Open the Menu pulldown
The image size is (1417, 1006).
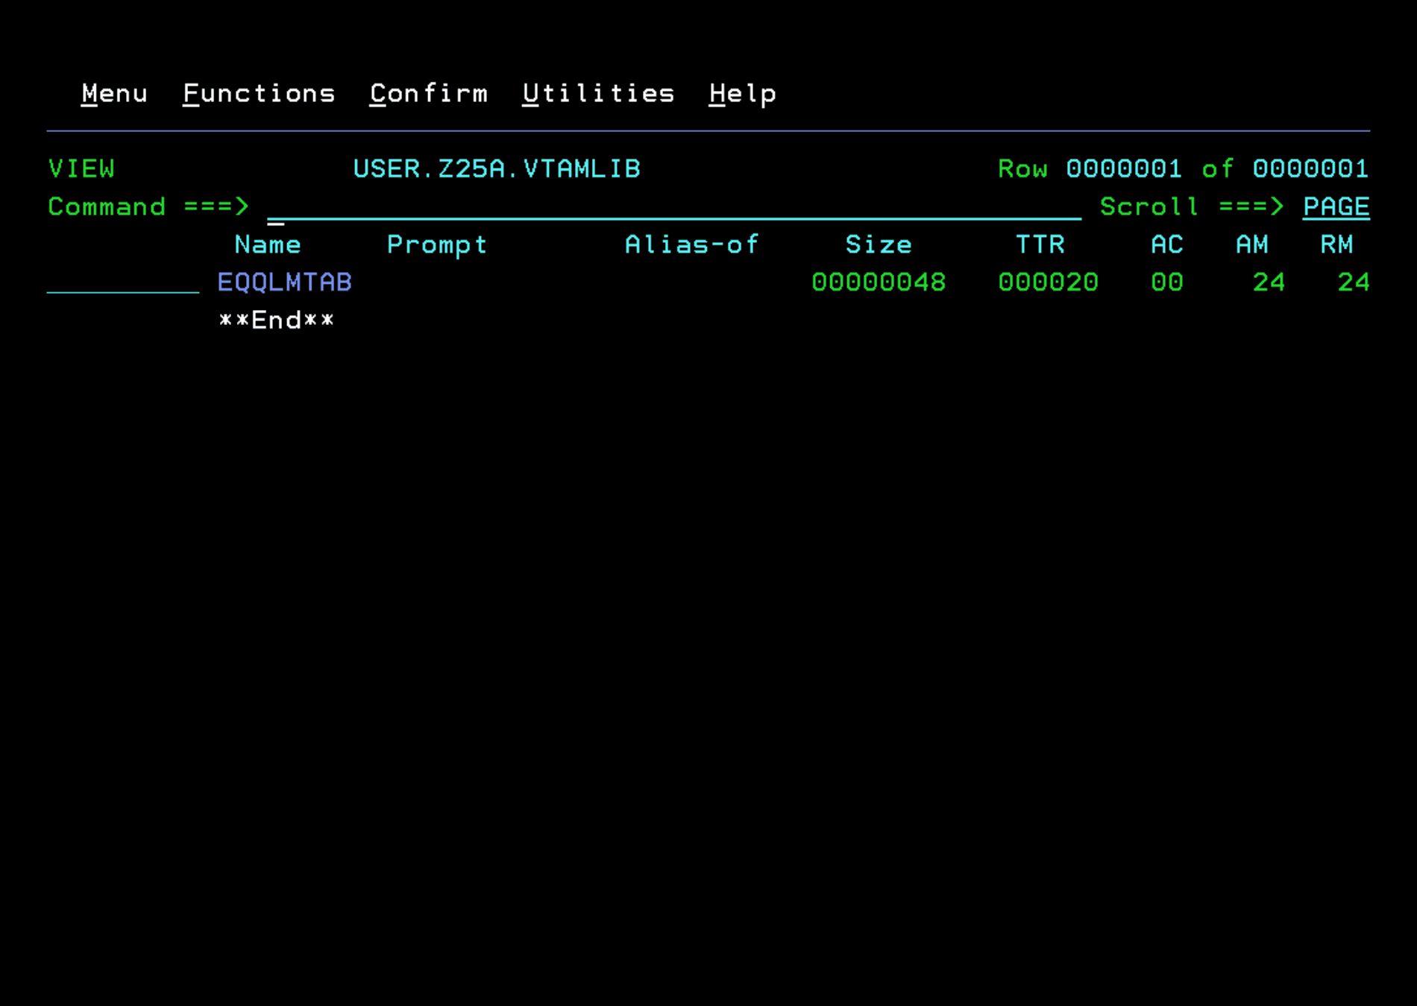114,92
